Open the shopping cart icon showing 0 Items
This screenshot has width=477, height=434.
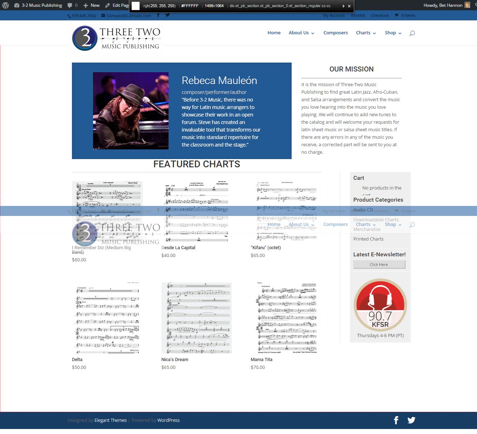(x=396, y=15)
